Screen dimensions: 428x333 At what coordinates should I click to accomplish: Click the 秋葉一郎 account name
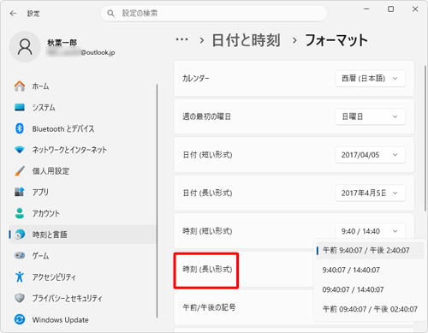pyautogui.click(x=62, y=43)
